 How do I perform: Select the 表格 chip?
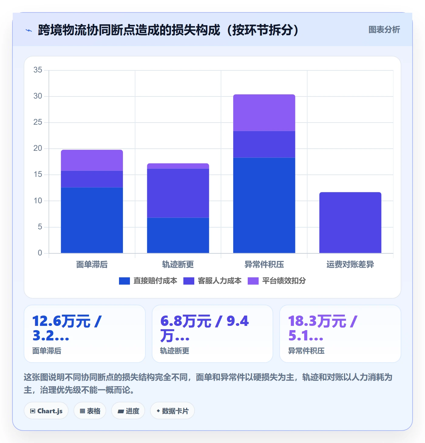coord(90,411)
